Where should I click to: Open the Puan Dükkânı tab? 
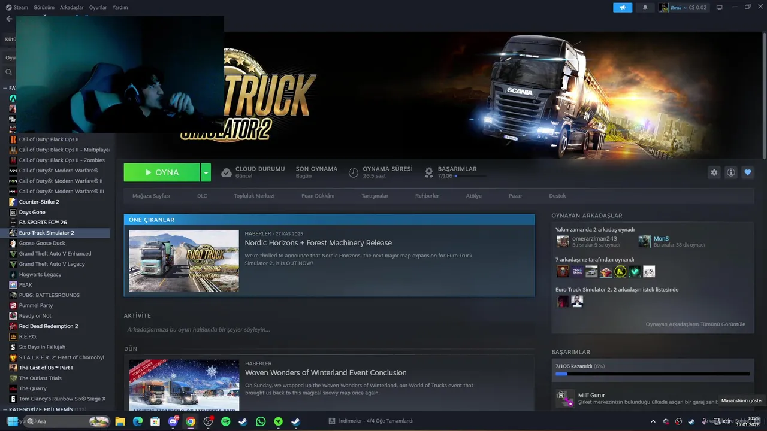(318, 196)
